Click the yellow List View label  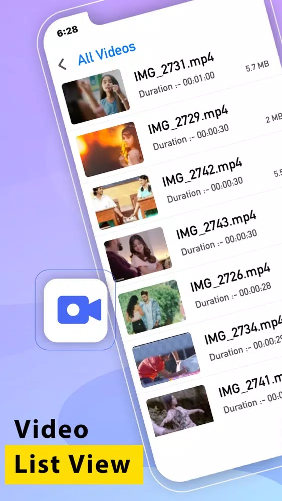pyautogui.click(x=74, y=464)
